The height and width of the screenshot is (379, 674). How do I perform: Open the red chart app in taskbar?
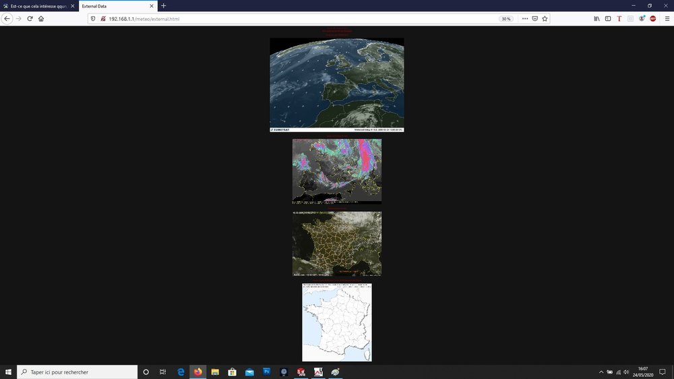pyautogui.click(x=318, y=372)
